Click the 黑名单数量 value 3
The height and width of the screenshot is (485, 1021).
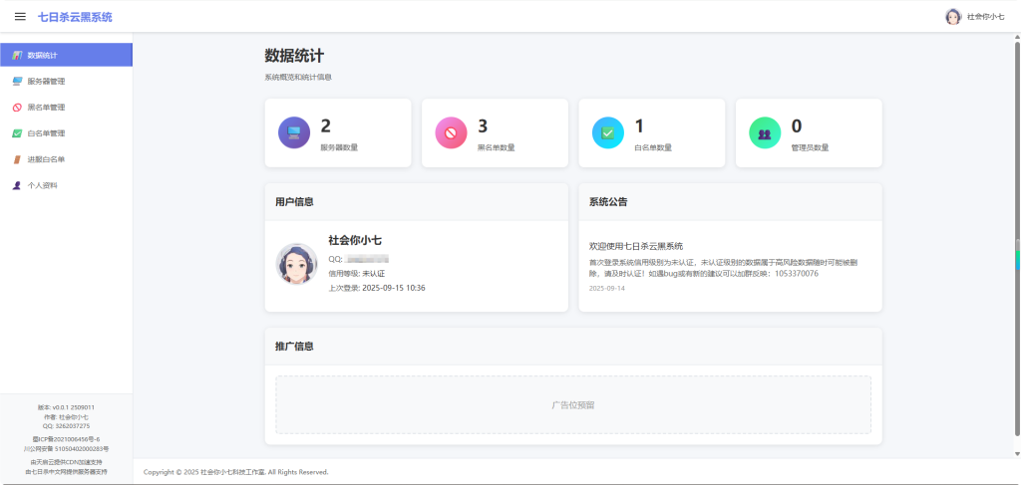pos(484,126)
